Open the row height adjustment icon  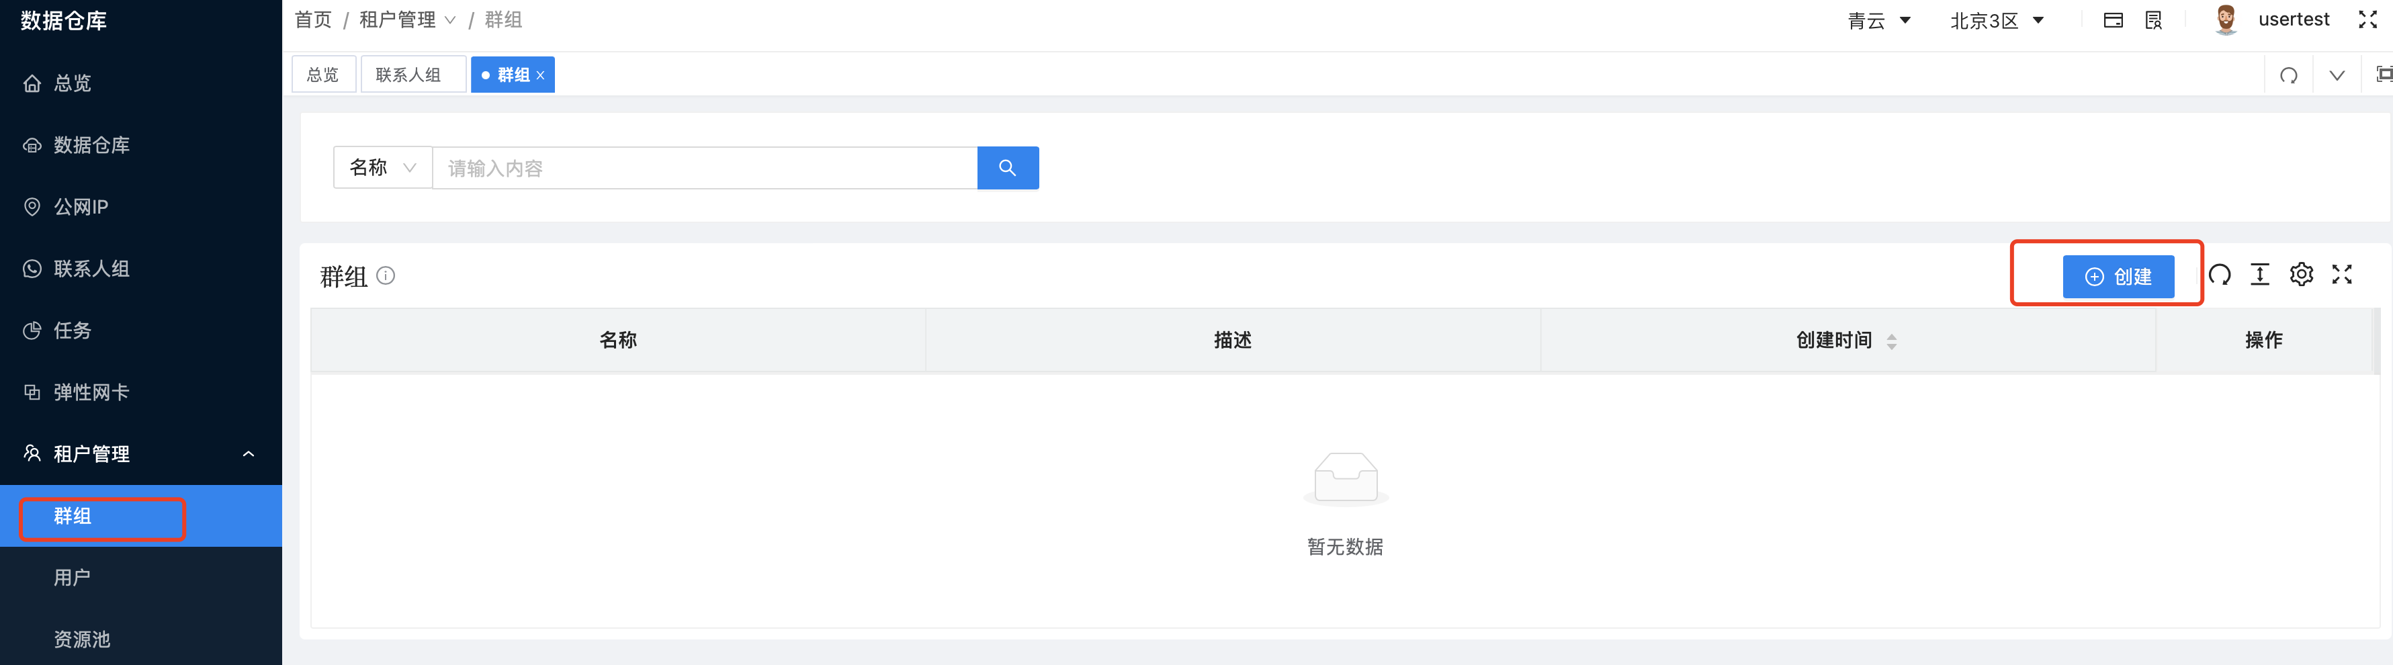click(2260, 275)
